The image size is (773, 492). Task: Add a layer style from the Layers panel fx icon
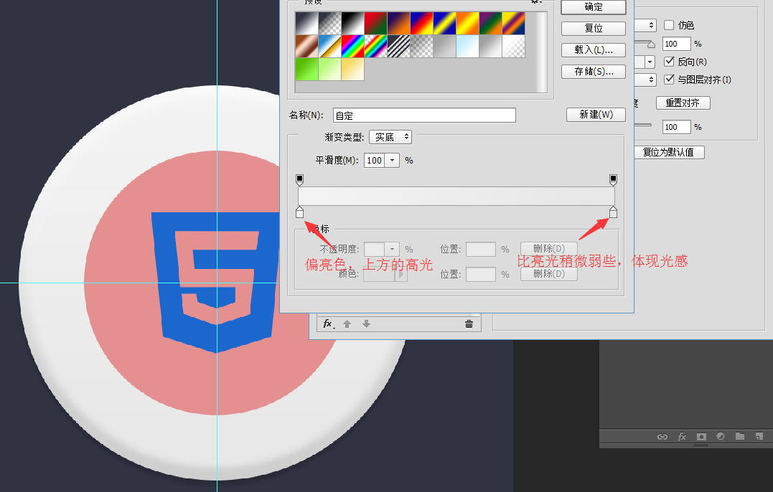tap(683, 437)
